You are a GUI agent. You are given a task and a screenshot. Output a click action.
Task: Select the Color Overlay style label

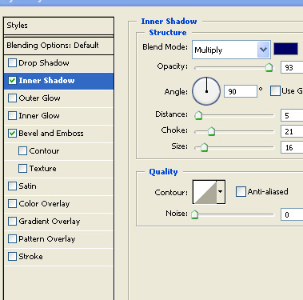click(x=44, y=204)
